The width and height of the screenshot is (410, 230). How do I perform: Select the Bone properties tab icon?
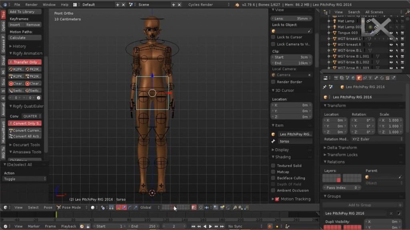(x=376, y=78)
